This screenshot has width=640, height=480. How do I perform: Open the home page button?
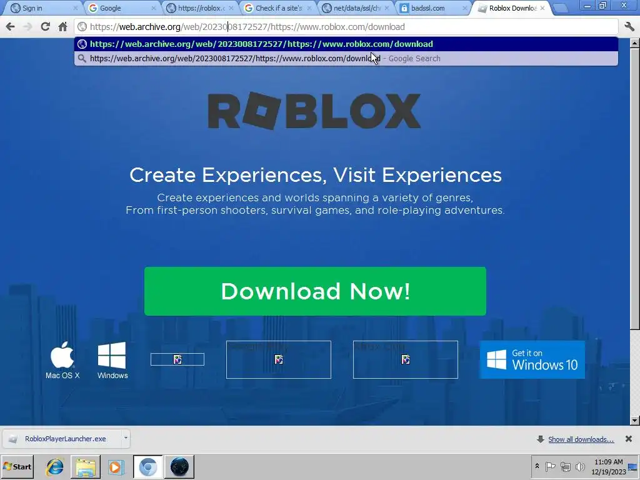(x=62, y=27)
